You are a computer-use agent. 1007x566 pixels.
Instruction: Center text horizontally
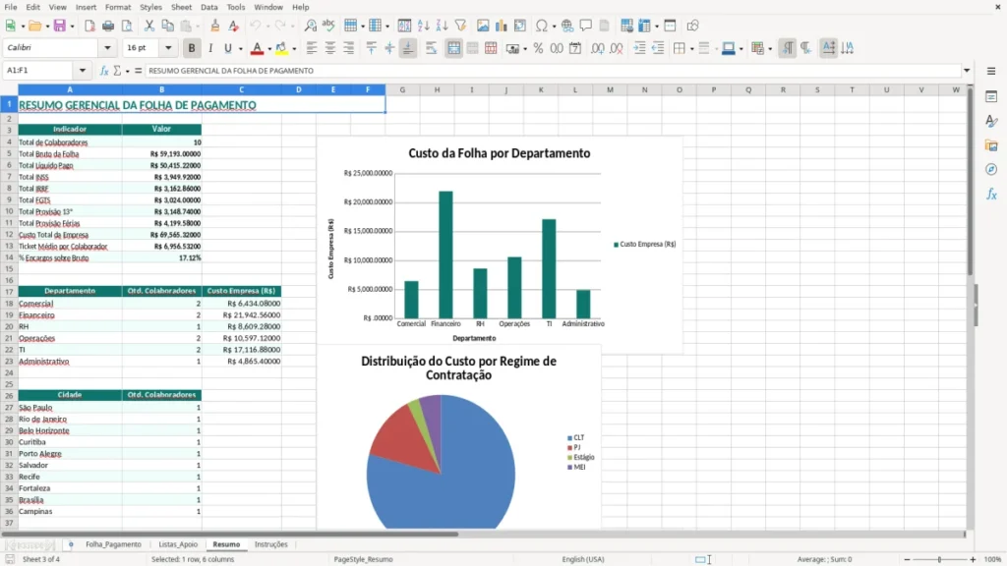click(x=330, y=48)
